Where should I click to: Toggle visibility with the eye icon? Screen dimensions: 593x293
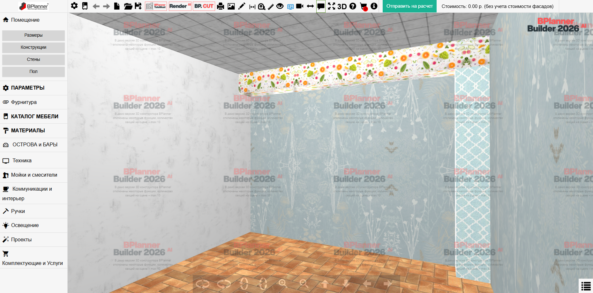pos(280,6)
